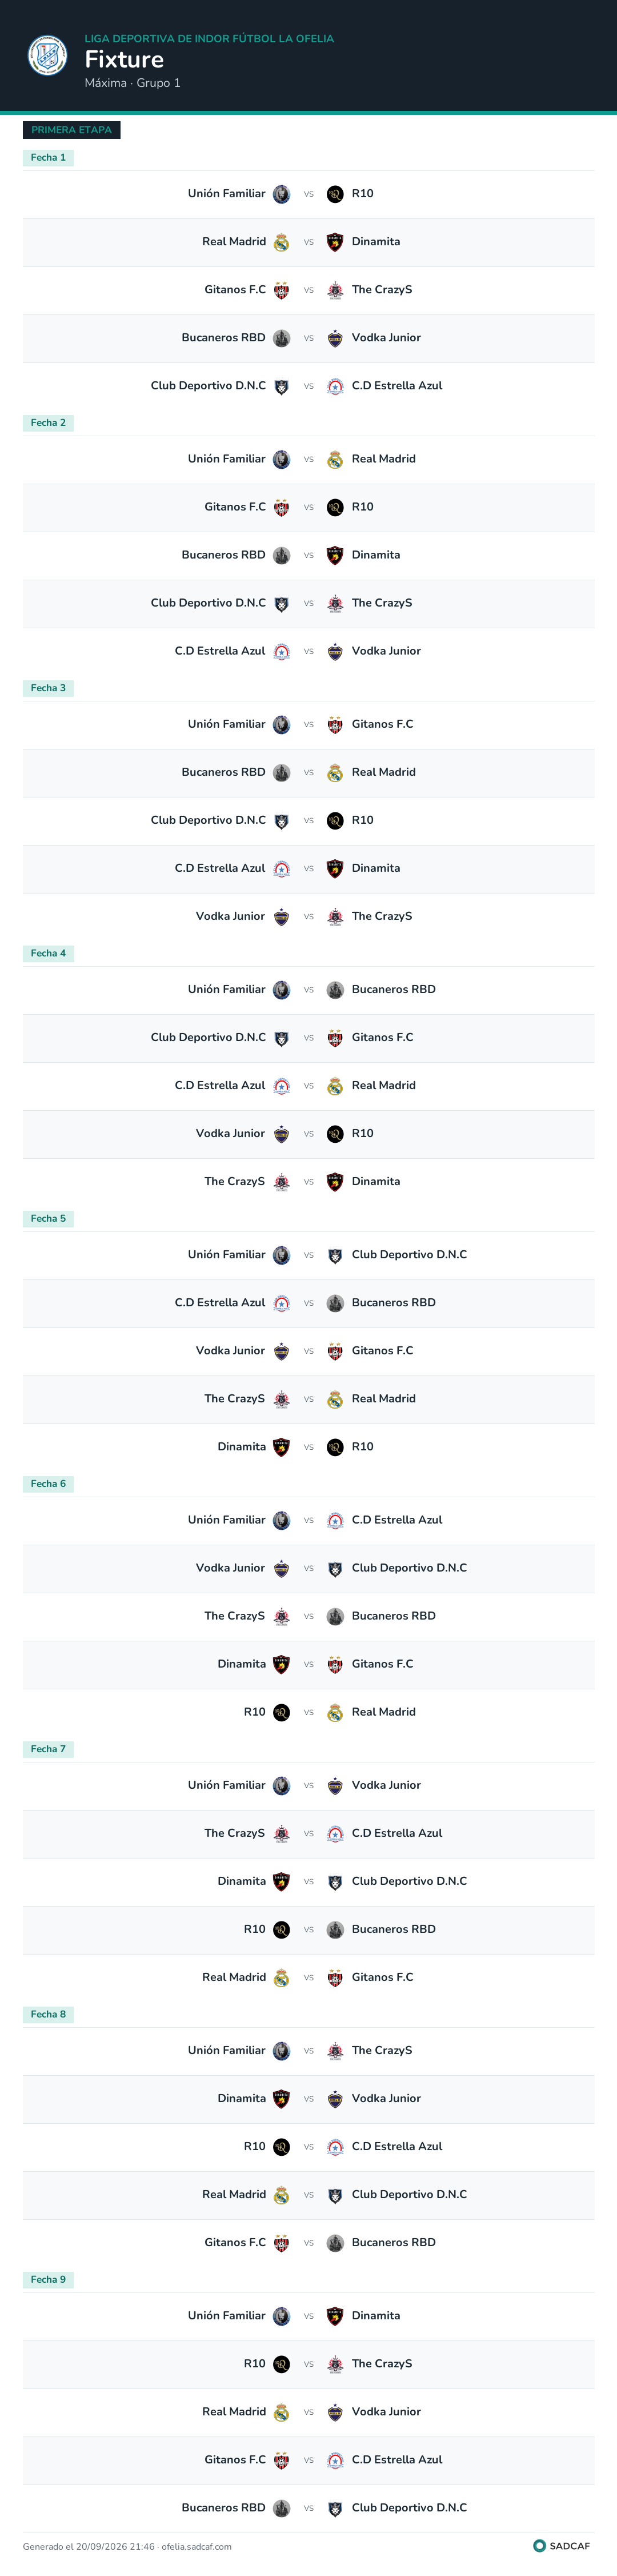
Task: Select the Fecha 5 label
Action: point(48,1218)
